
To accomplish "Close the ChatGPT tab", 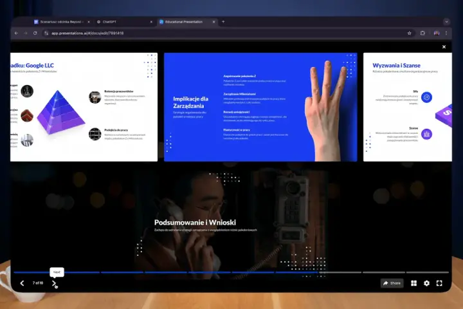I will pyautogui.click(x=151, y=22).
